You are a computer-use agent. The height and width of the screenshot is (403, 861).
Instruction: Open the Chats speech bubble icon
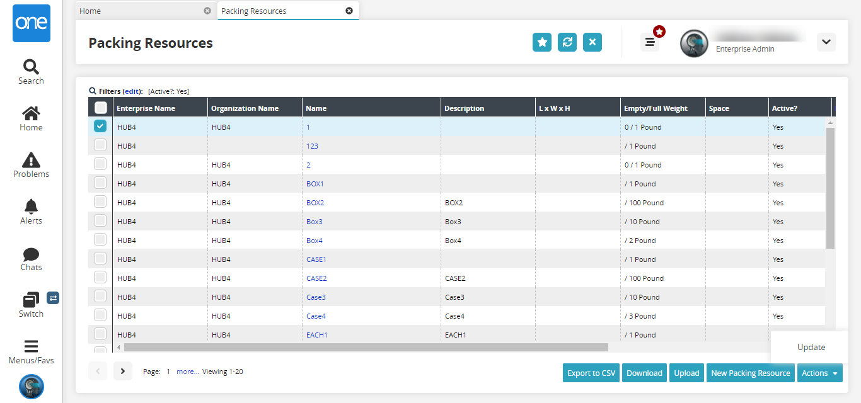[31, 254]
